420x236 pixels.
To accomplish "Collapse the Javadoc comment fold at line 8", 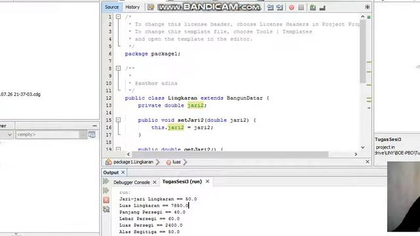I will click(x=118, y=68).
